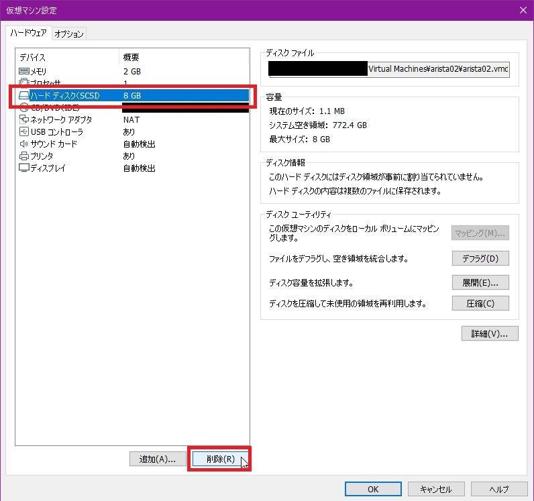Select the ディスプレイ row
Viewport: 534px width, 501px height.
tap(132, 168)
